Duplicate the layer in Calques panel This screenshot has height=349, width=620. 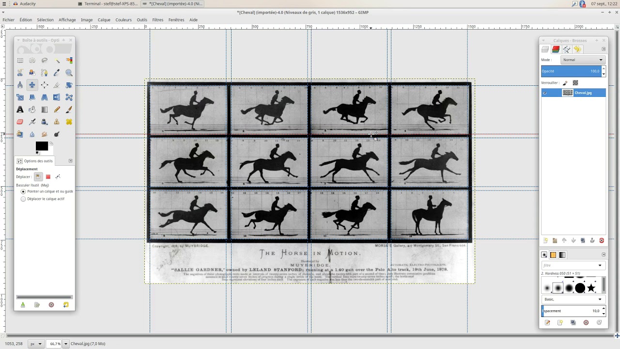pos(583,240)
